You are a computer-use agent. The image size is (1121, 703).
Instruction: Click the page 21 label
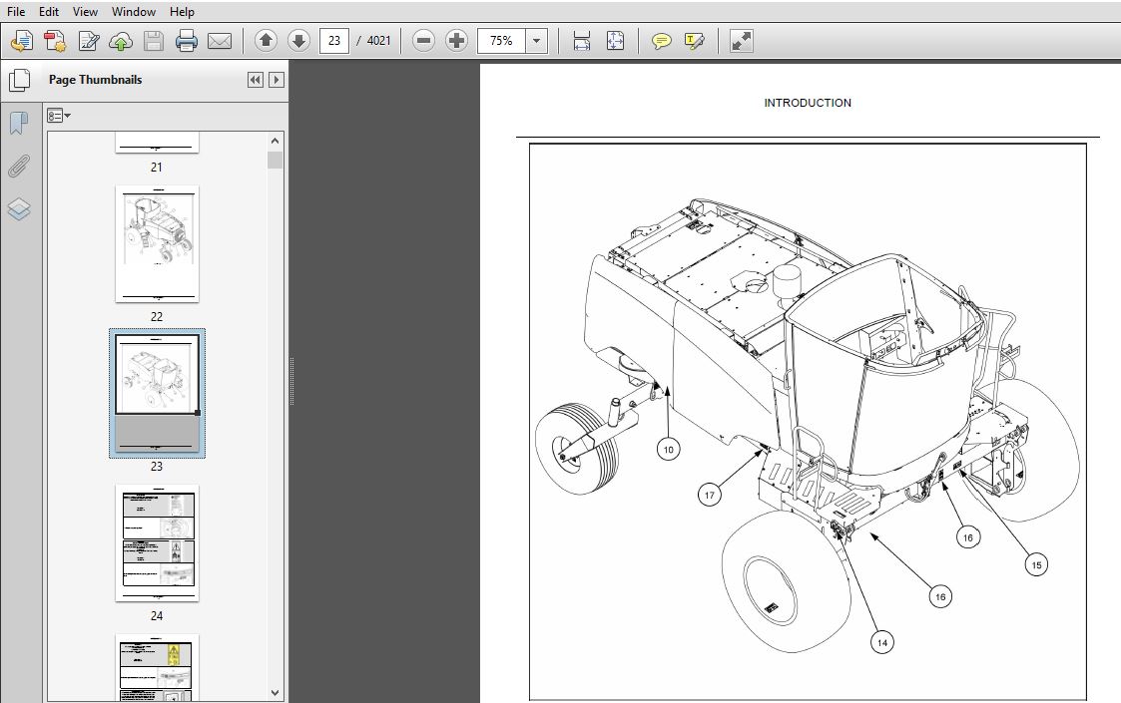coord(157,168)
